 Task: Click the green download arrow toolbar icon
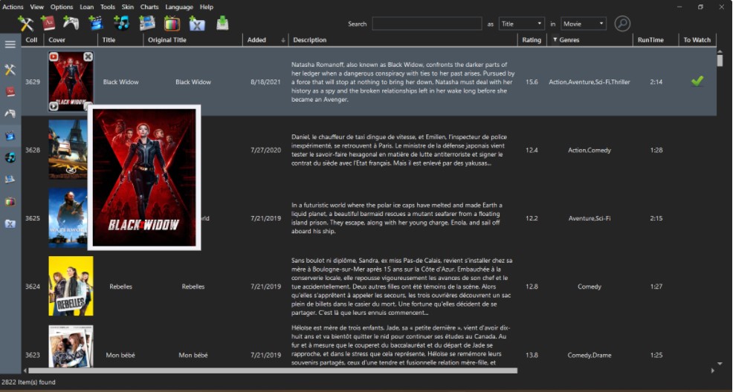[x=222, y=23]
